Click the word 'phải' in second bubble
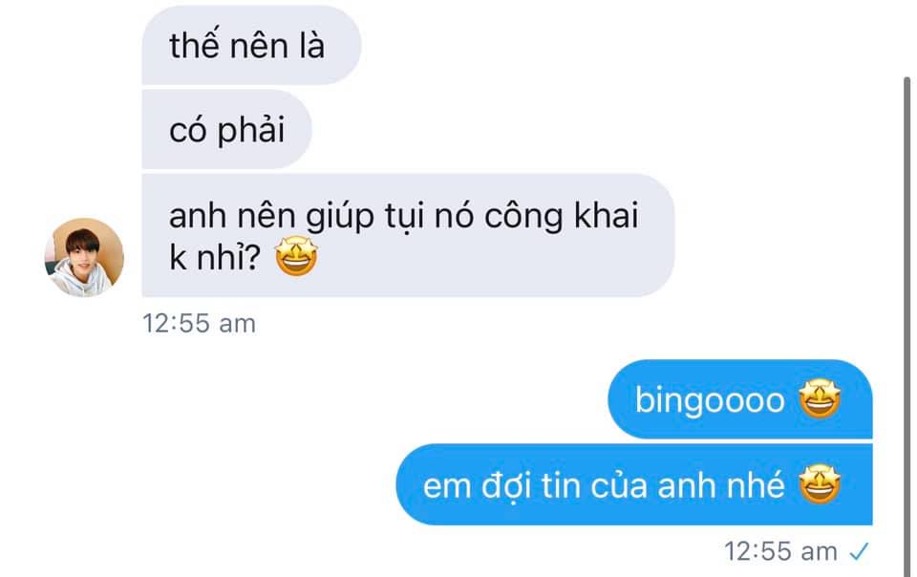This screenshot has width=917, height=577. pos(251,130)
